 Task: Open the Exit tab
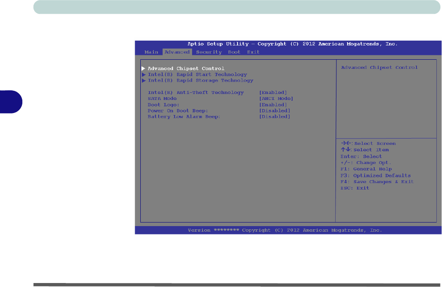point(253,52)
